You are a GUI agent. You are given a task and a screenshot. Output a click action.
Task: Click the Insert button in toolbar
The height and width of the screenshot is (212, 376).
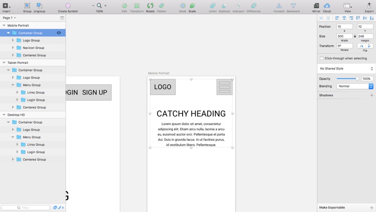6,6
